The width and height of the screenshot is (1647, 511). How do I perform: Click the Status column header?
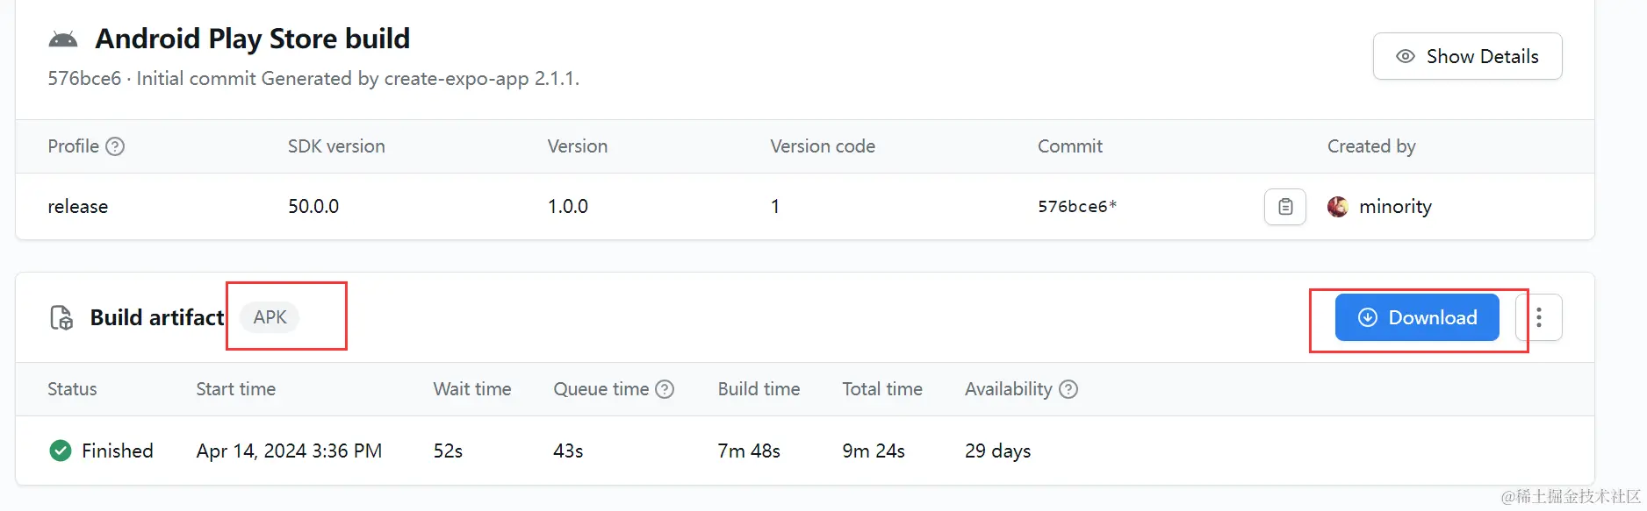(x=72, y=389)
